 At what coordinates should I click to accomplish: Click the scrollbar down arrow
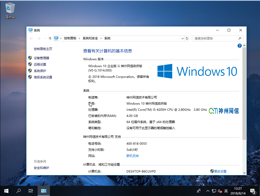click(244, 173)
